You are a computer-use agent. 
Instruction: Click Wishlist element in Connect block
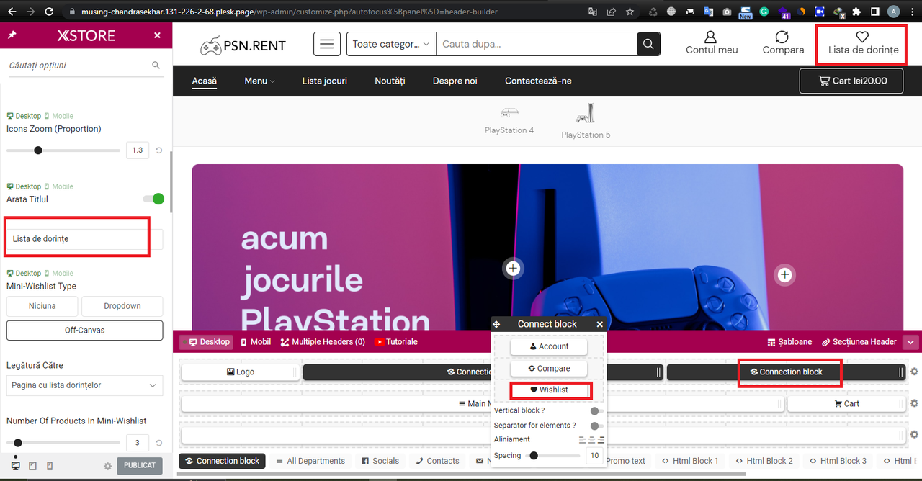coord(549,390)
